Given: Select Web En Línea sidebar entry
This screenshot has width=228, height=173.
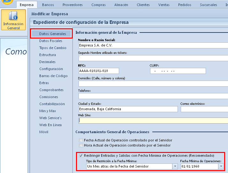Looking at the screenshot, I should click(x=50, y=125).
